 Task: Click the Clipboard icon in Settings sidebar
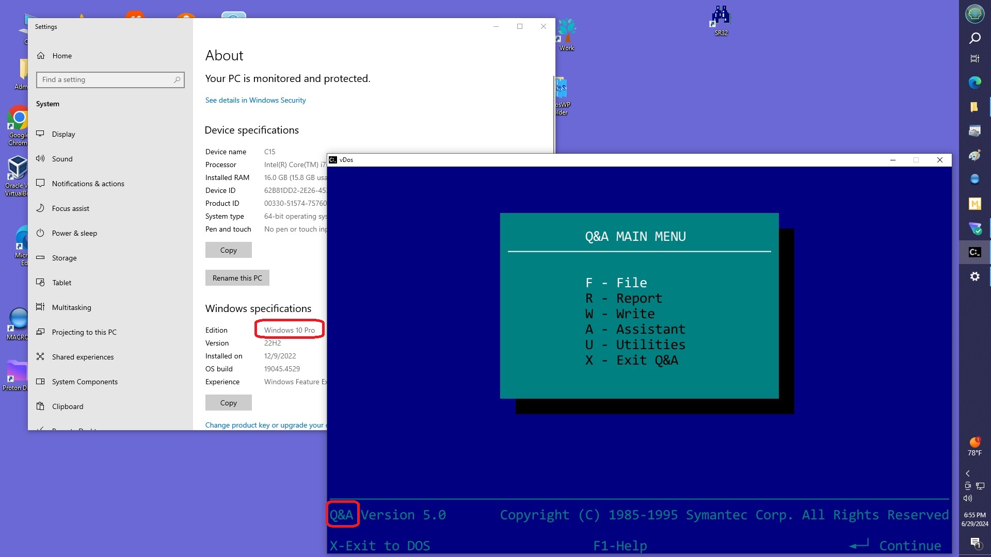[40, 406]
